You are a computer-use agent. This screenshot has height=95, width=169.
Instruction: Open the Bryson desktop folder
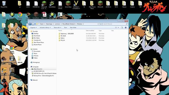coord(124,4)
